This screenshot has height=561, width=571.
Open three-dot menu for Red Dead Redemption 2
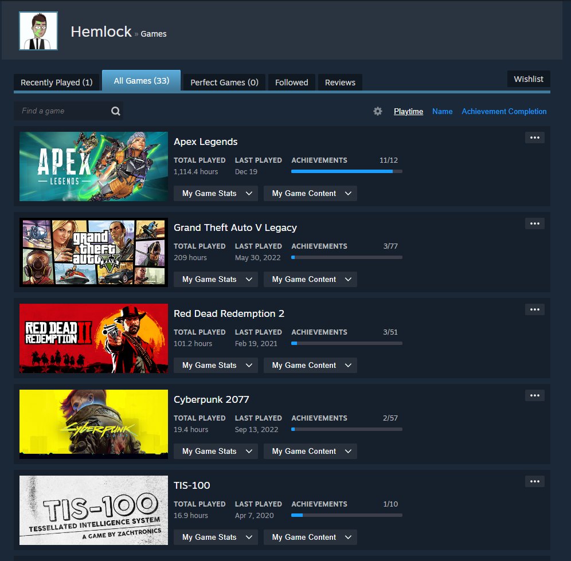click(534, 309)
